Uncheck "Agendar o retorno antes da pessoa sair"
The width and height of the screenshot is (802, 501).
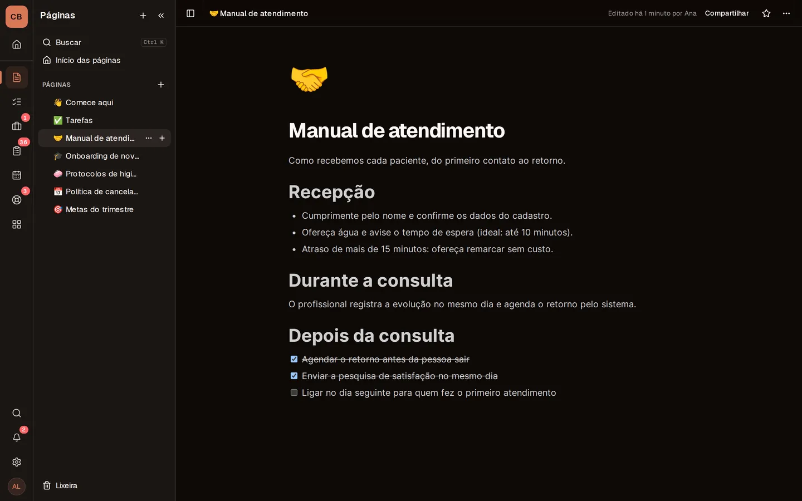[x=294, y=359]
